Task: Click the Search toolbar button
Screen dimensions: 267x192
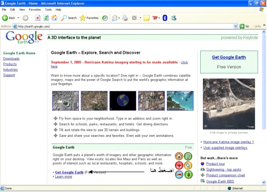Action: point(69,18)
